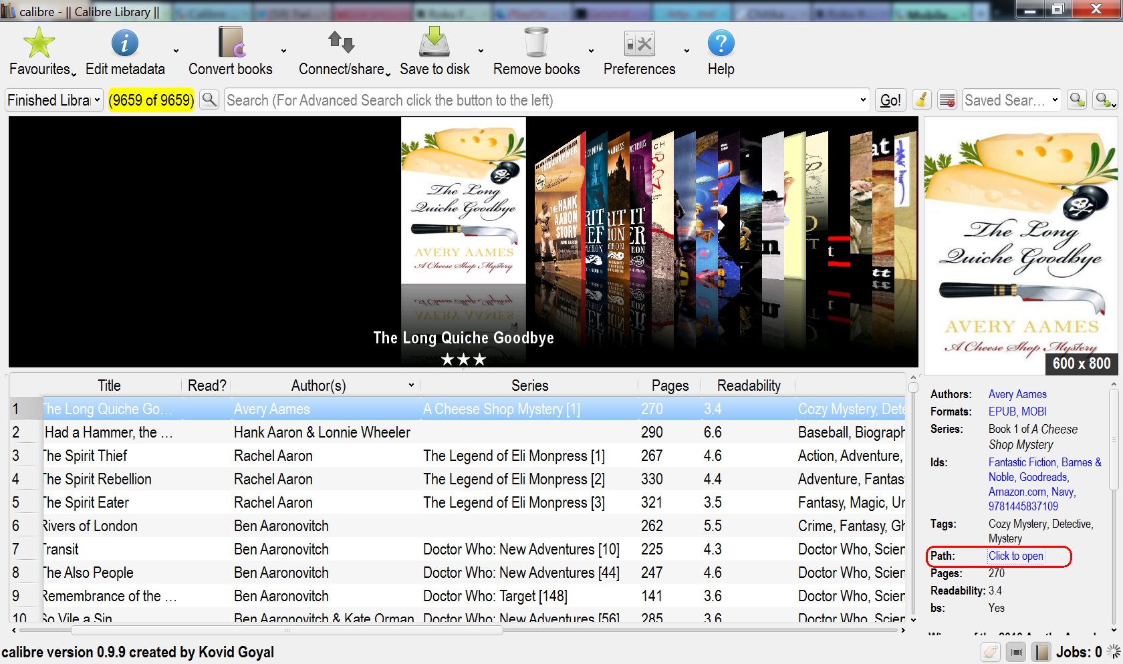Click the magnifier with green plus icon
Image resolution: width=1123 pixels, height=664 pixels.
coord(1104,100)
